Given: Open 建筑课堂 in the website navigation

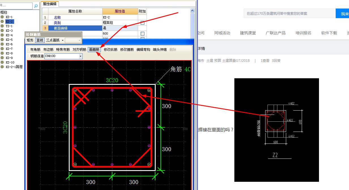Looking at the screenshot, I should (x=248, y=33).
